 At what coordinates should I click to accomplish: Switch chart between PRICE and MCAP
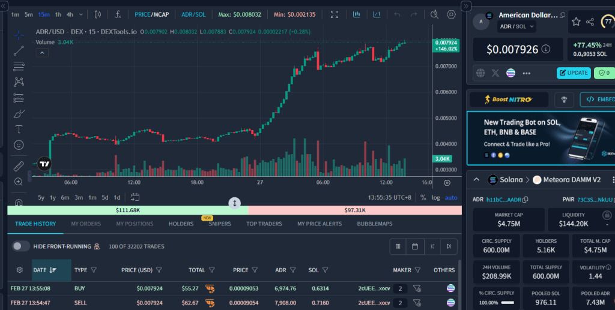pos(152,14)
